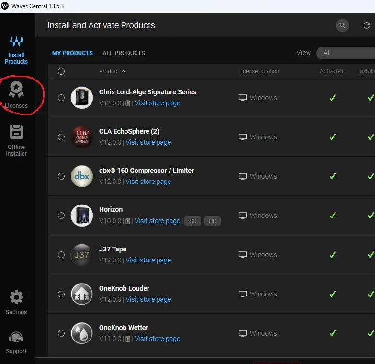The image size is (375, 364).
Task: Click the SD badge on Horizon
Action: 193,221
